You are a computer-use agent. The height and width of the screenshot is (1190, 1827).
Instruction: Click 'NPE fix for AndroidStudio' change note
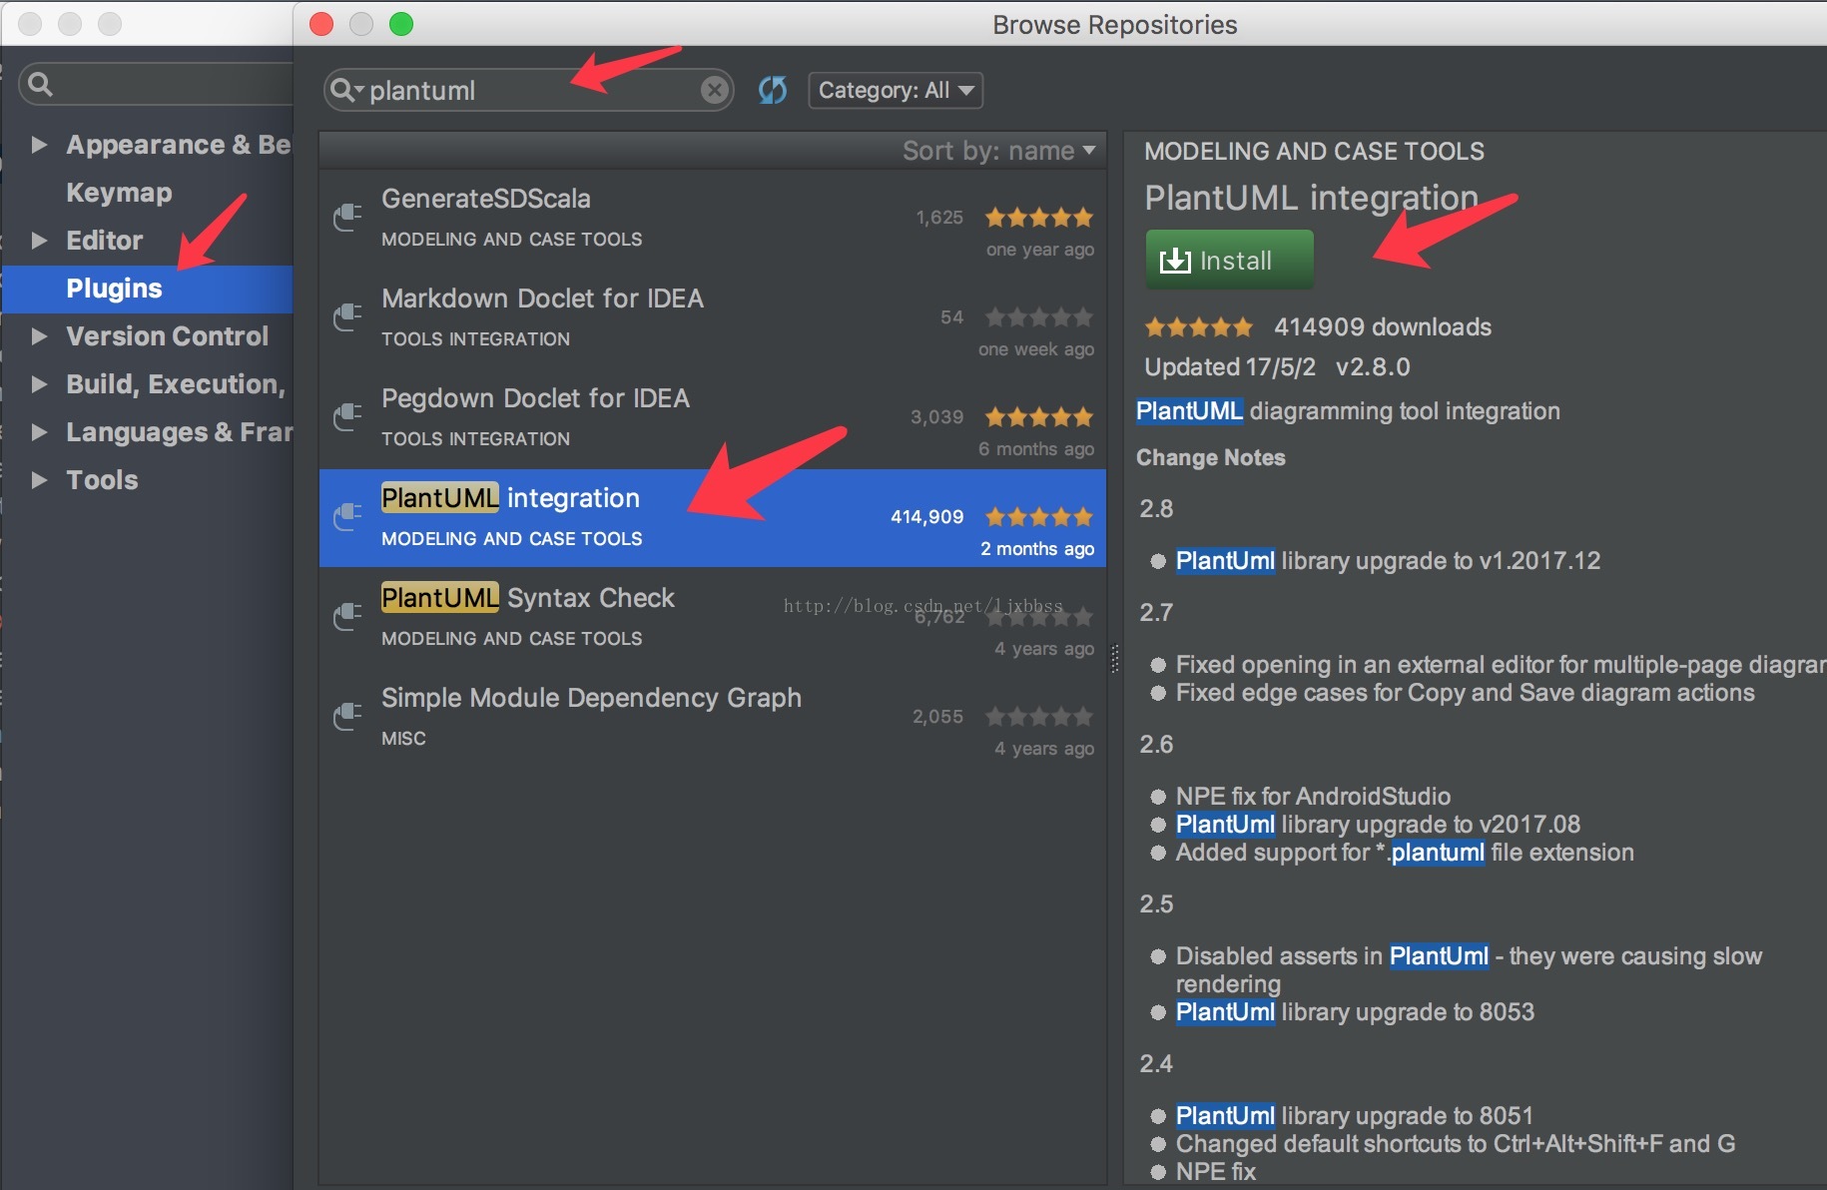[x=1313, y=796]
